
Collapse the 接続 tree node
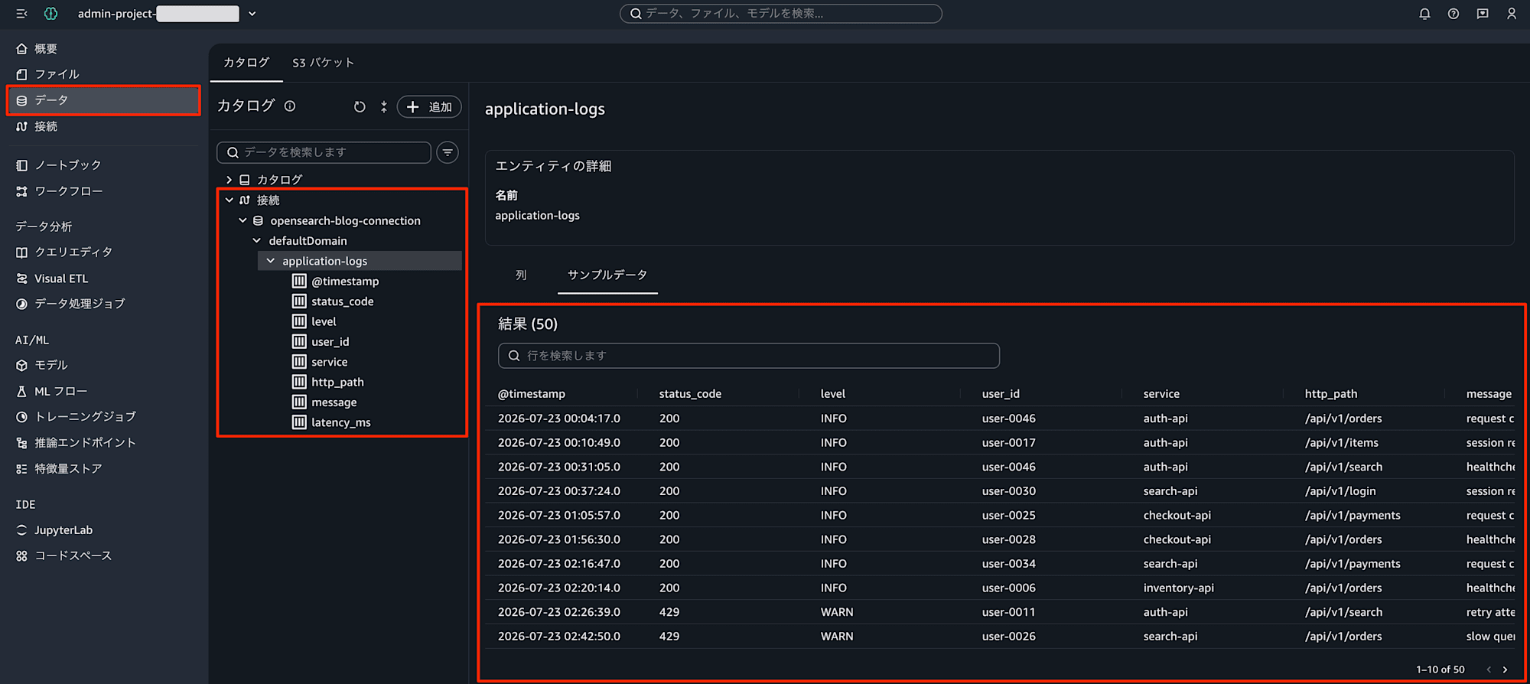229,200
